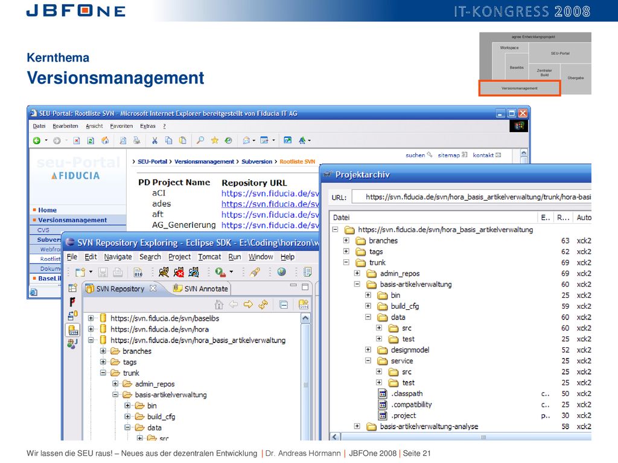618x463 pixels.
Task: Expand basis-artikelverwaltung-analyse in Projektarchiv
Action: [357, 426]
